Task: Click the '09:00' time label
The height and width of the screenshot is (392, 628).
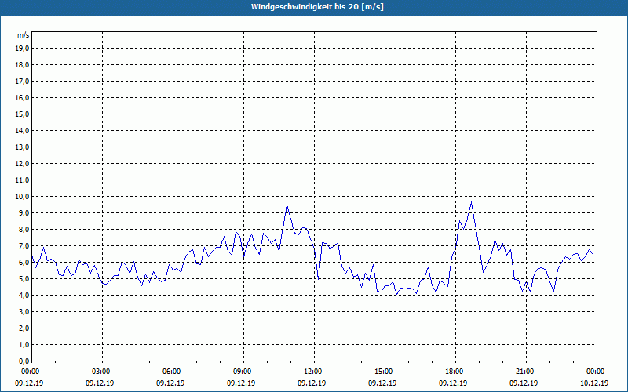Action: [x=244, y=372]
